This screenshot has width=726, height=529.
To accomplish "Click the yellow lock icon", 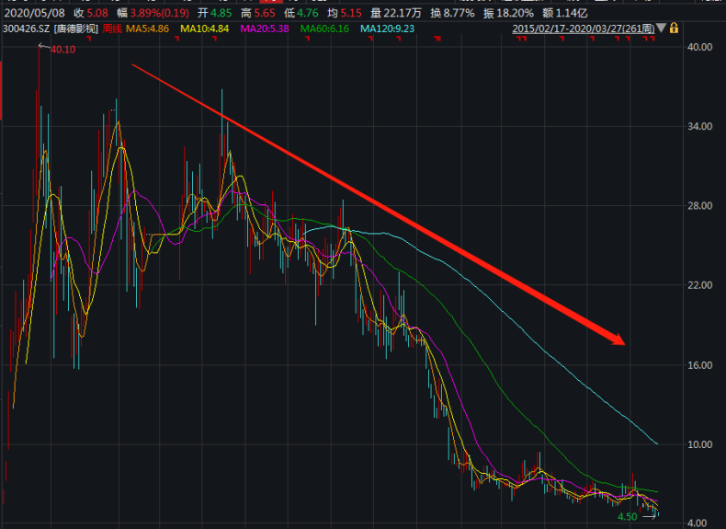I will click(x=675, y=29).
